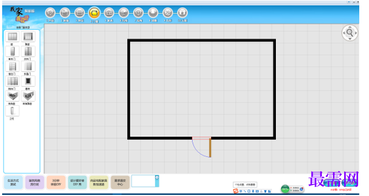Screen dimensions: 369x196
Task: Pick the cylindrical column item
Action: (12, 111)
